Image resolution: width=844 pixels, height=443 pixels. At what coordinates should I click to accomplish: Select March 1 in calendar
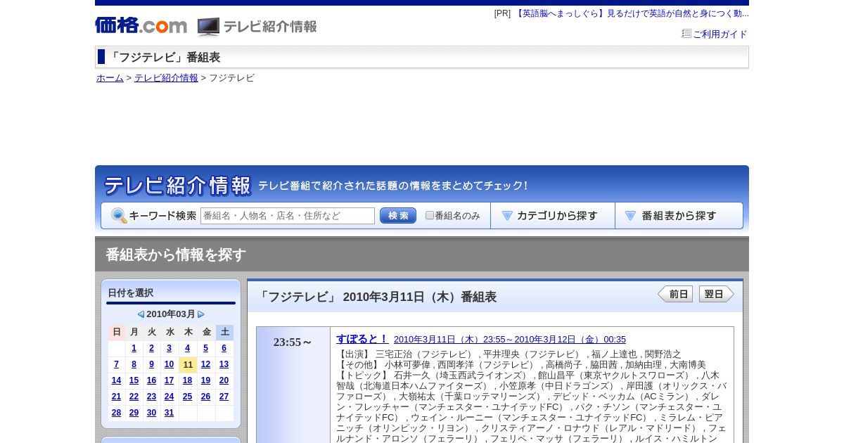click(134, 348)
